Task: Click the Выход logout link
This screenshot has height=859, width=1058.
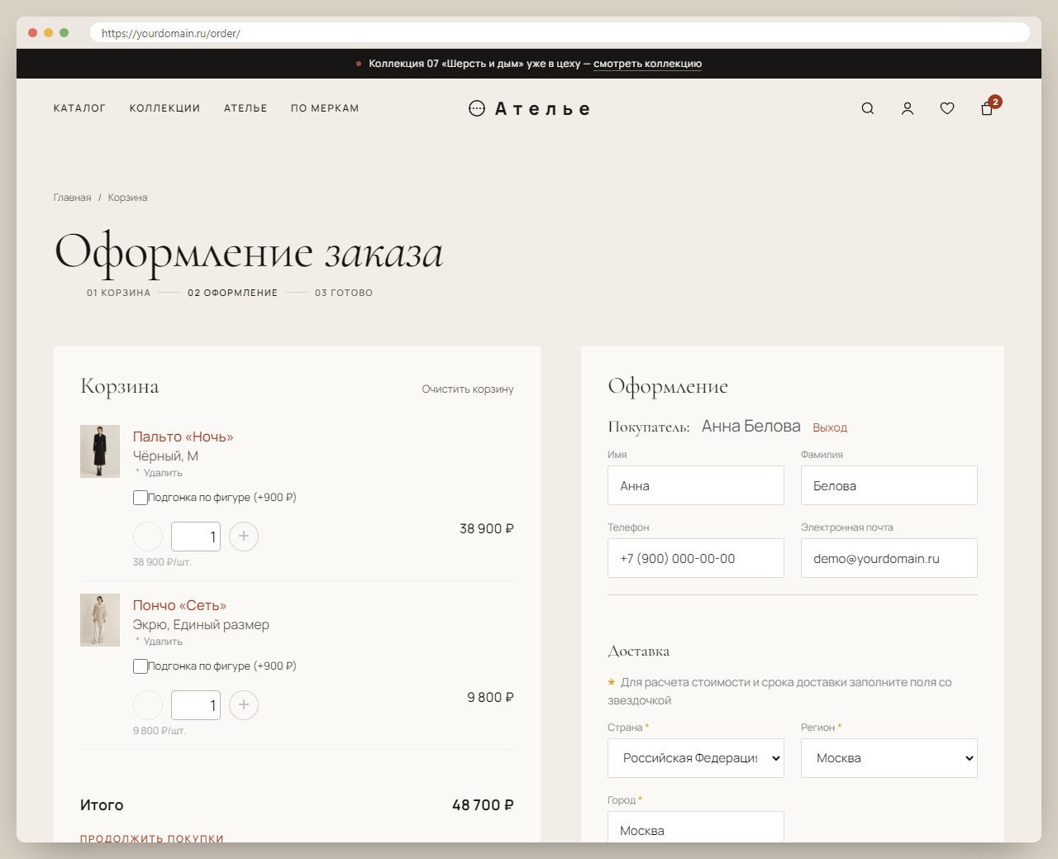Action: tap(830, 427)
